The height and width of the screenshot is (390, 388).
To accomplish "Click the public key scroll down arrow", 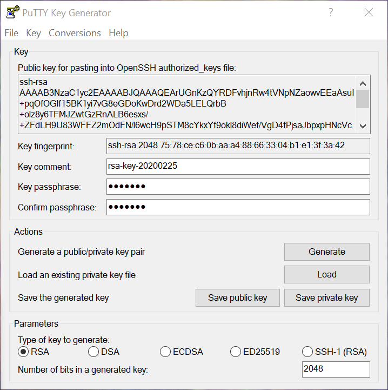I will click(x=363, y=126).
